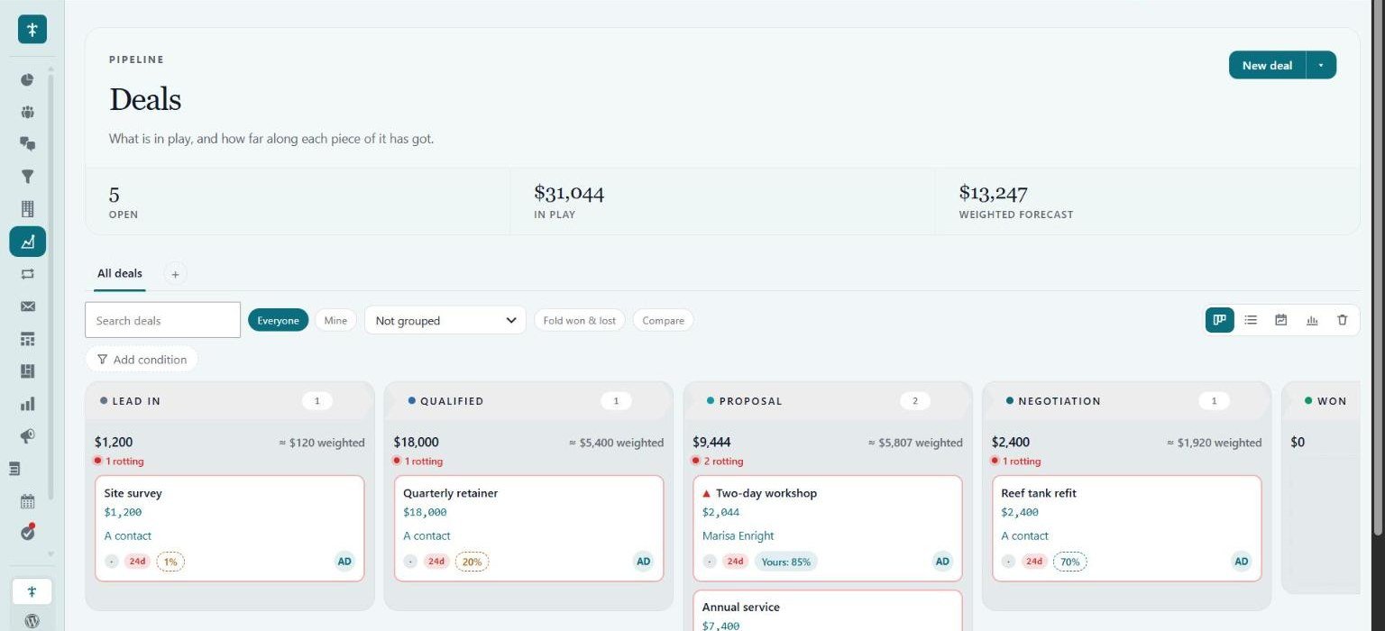1385x631 pixels.
Task: Select the Everyone filter toggle
Action: 278,320
